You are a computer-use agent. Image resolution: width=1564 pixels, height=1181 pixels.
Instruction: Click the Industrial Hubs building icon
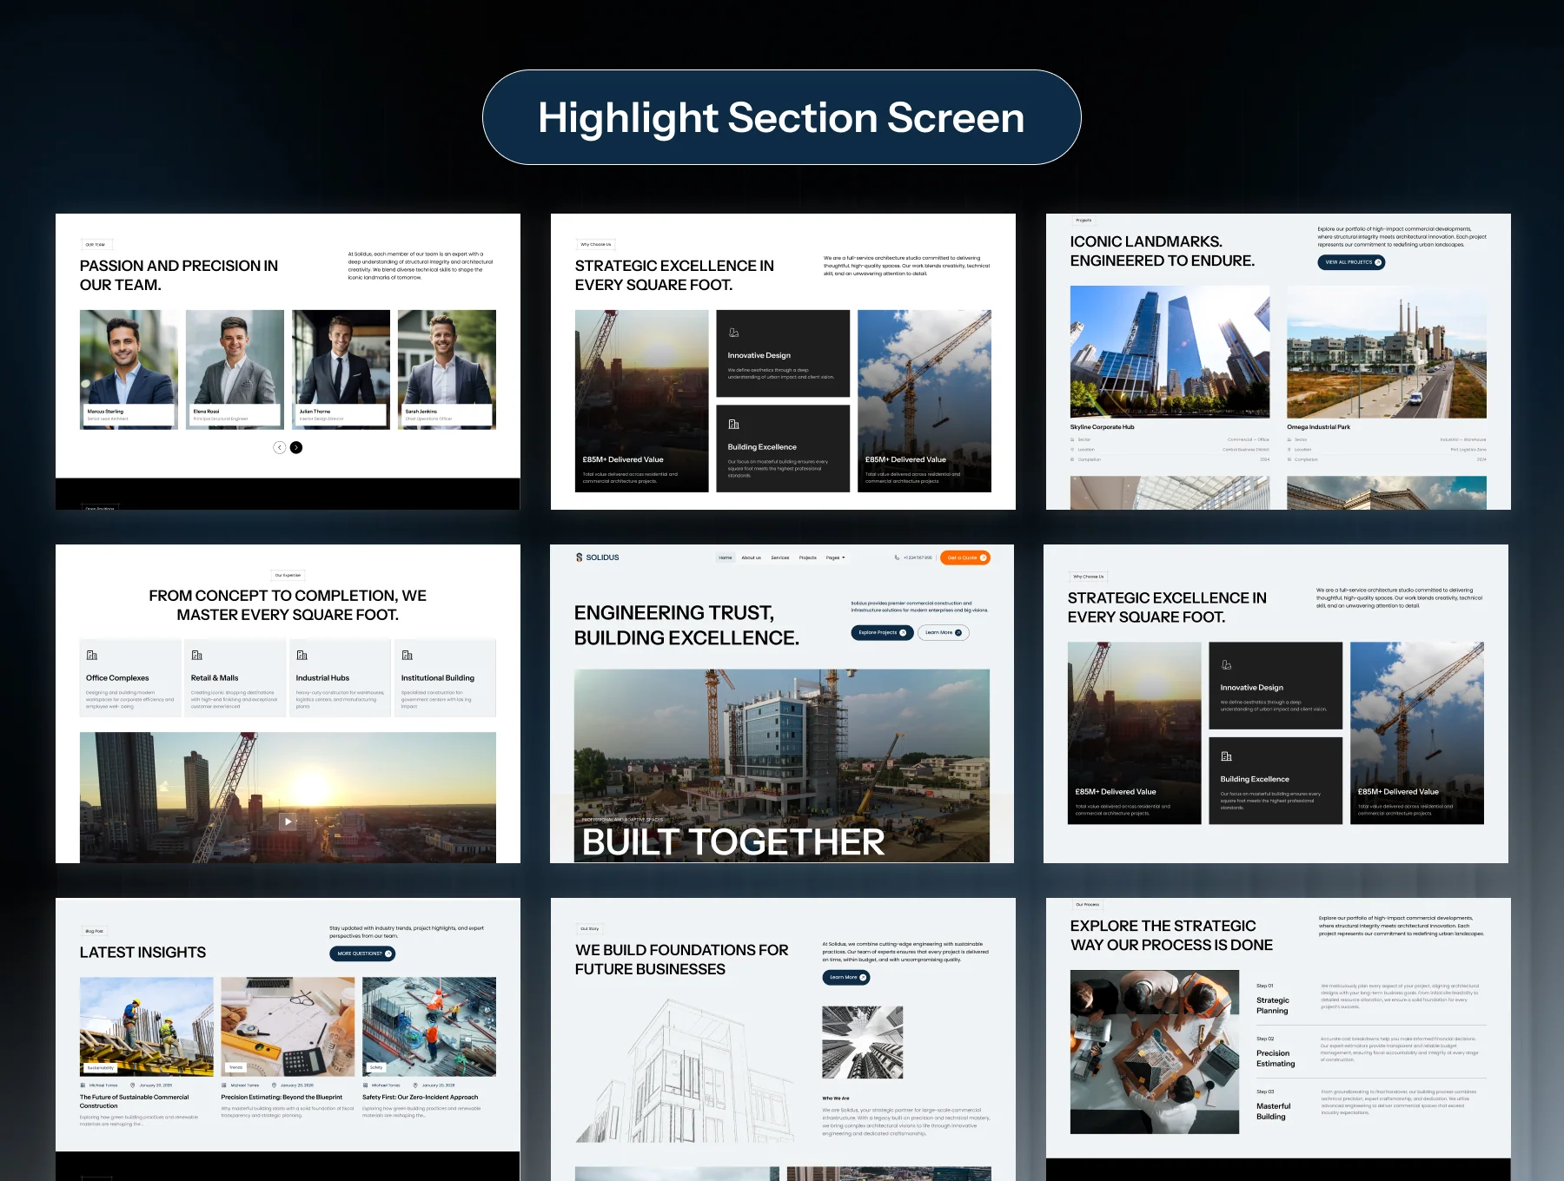coord(302,655)
